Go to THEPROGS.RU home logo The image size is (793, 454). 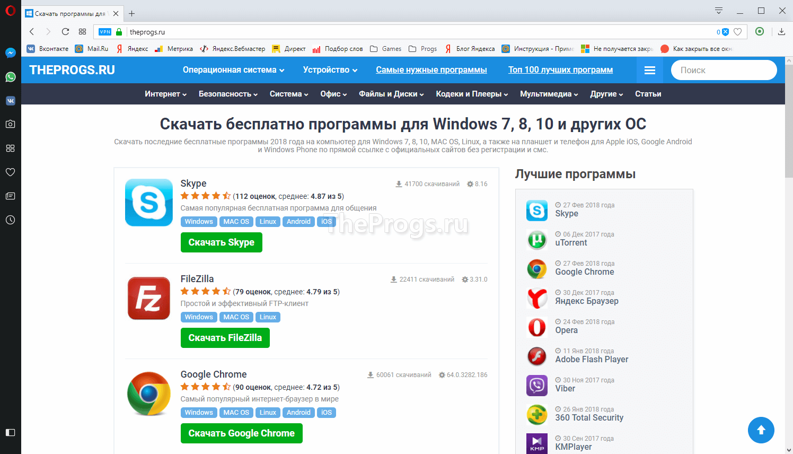click(x=72, y=70)
